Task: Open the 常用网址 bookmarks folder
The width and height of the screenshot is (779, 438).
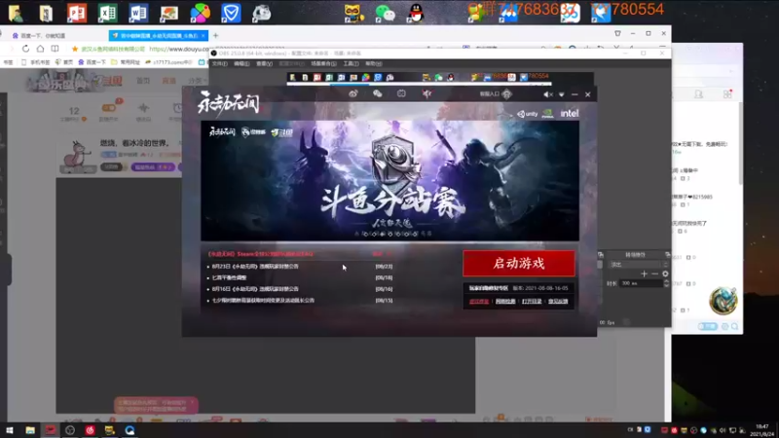Action: click(x=126, y=62)
